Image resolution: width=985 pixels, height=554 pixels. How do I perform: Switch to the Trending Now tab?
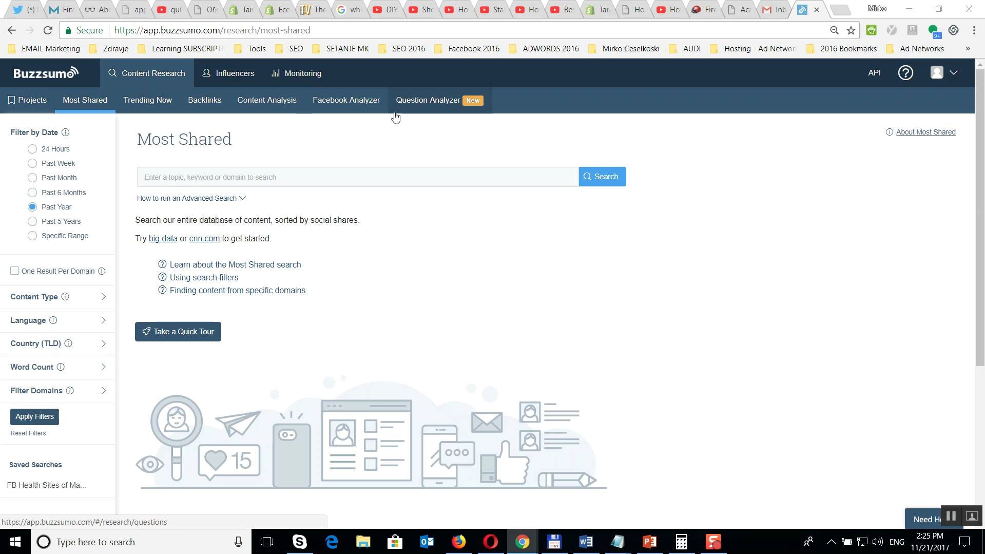(x=147, y=100)
